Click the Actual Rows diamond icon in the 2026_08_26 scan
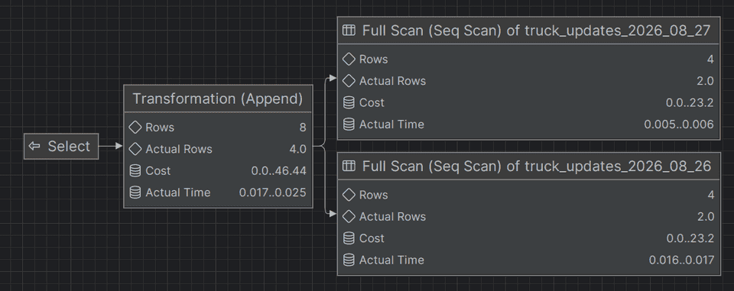 coord(349,217)
